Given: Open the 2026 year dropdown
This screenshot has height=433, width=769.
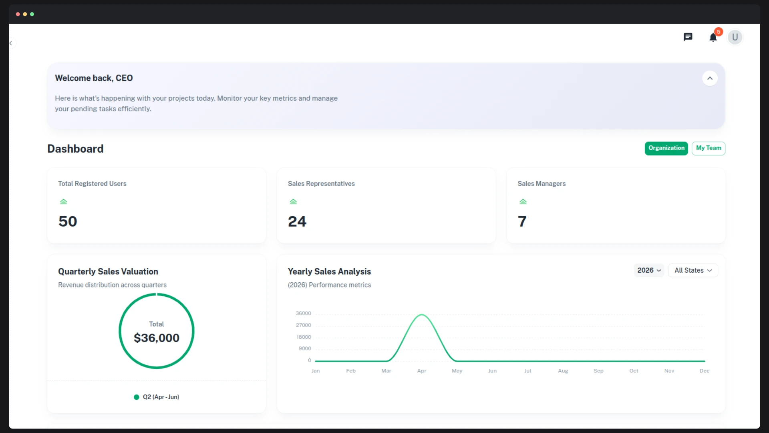Looking at the screenshot, I should click(649, 270).
